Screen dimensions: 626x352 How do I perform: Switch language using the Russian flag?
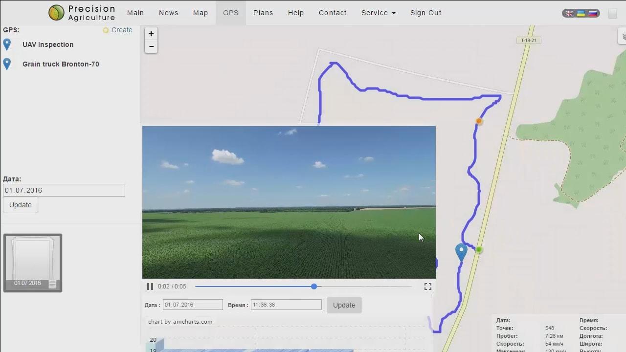coord(593,14)
